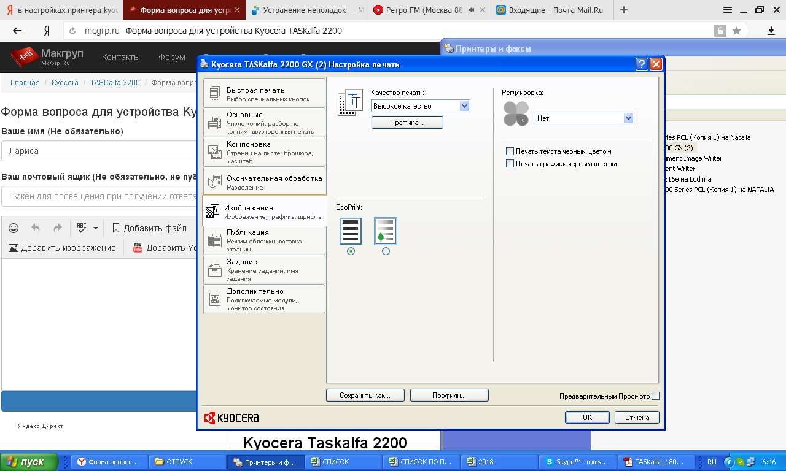Click Добавить файл in the editor
786x471 pixels.
tap(149, 228)
